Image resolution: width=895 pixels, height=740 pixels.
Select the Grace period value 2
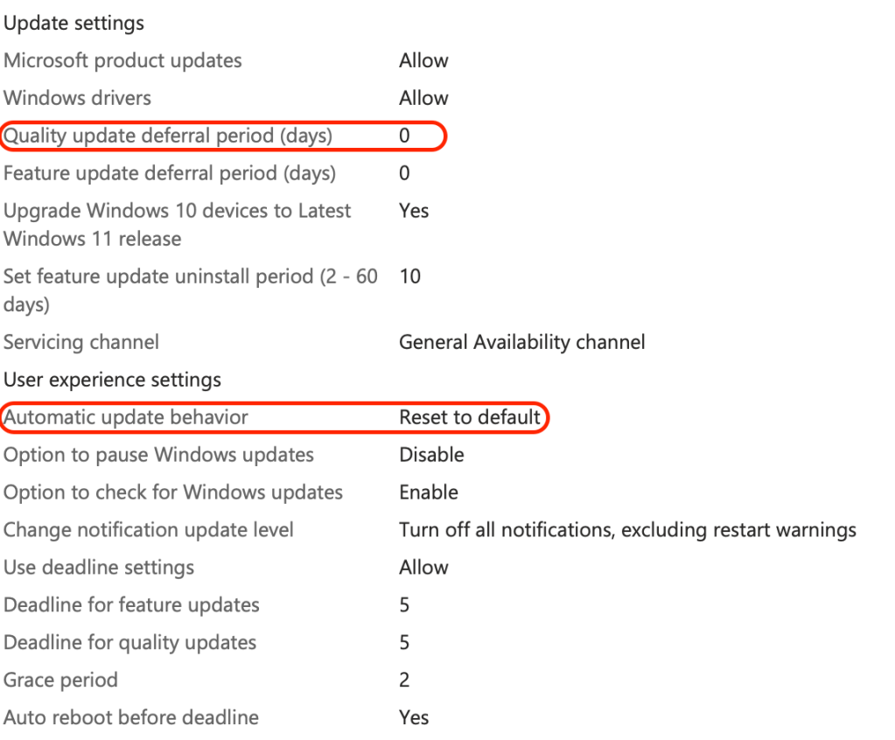404,681
